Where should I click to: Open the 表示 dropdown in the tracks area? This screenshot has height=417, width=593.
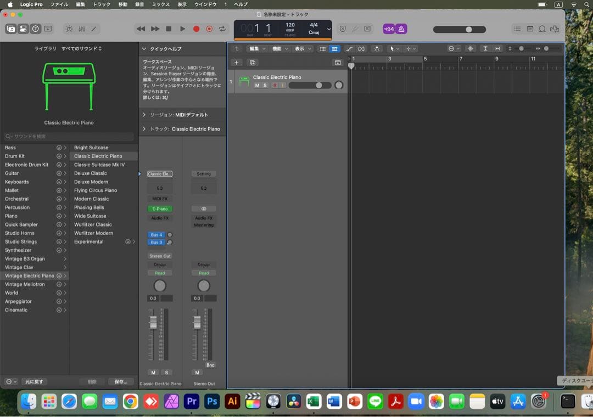(301, 49)
